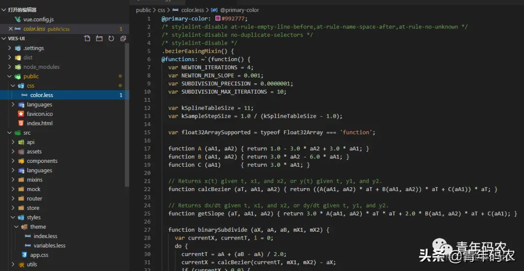Expand the assets folder
524x271 pixels.
(13, 152)
